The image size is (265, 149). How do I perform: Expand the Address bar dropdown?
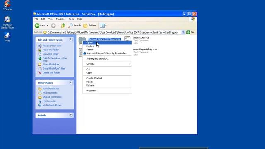(183, 32)
